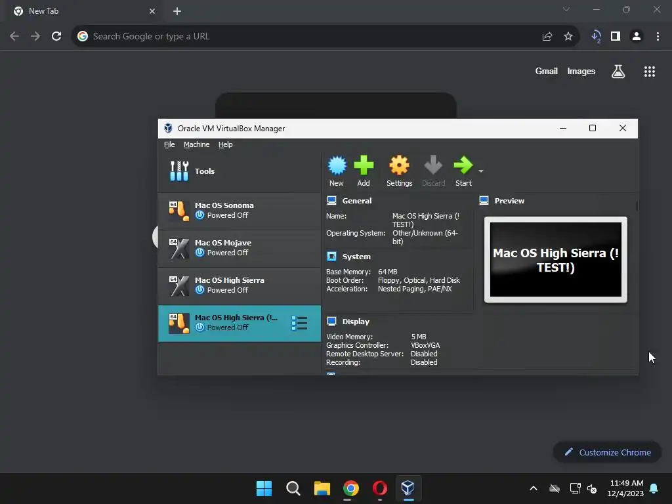
Task: Click the General monitor icon
Action: [331, 200]
